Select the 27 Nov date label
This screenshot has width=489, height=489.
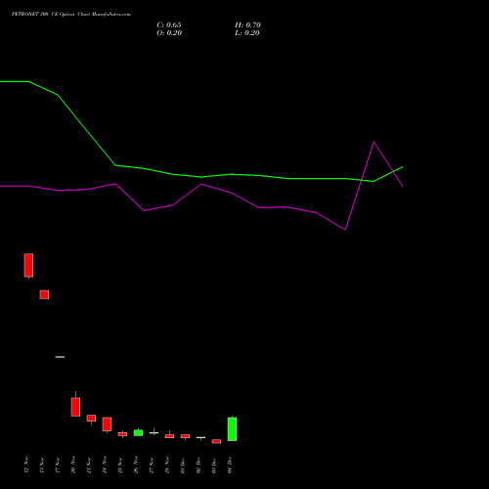click(152, 465)
